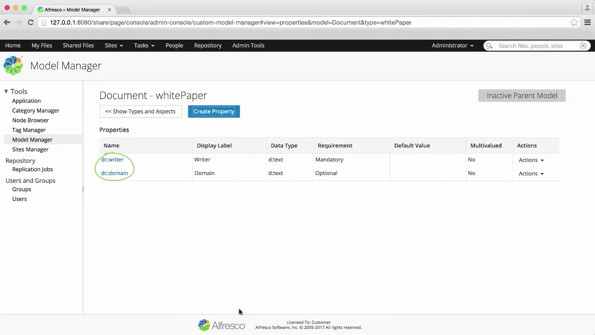
Task: Collapse the Tools section triangle
Action: [6, 92]
